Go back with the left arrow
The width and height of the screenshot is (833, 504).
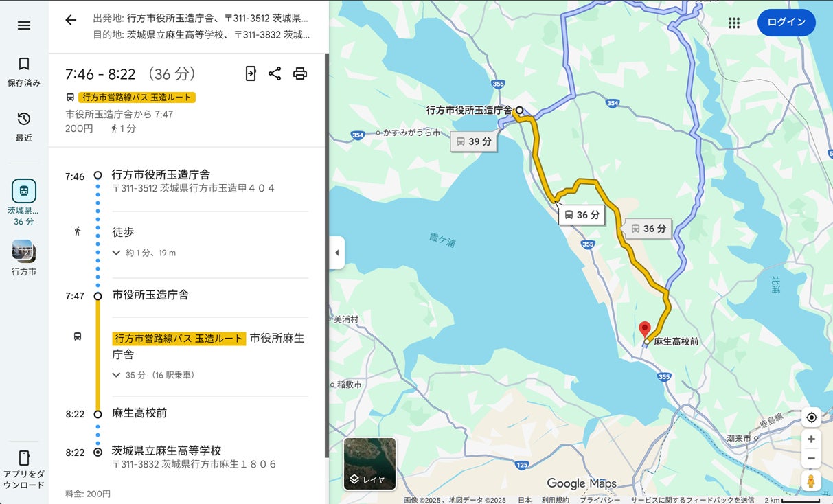pyautogui.click(x=71, y=20)
